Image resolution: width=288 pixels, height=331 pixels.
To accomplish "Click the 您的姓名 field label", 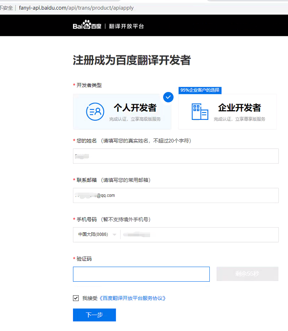I will click(x=87, y=141).
